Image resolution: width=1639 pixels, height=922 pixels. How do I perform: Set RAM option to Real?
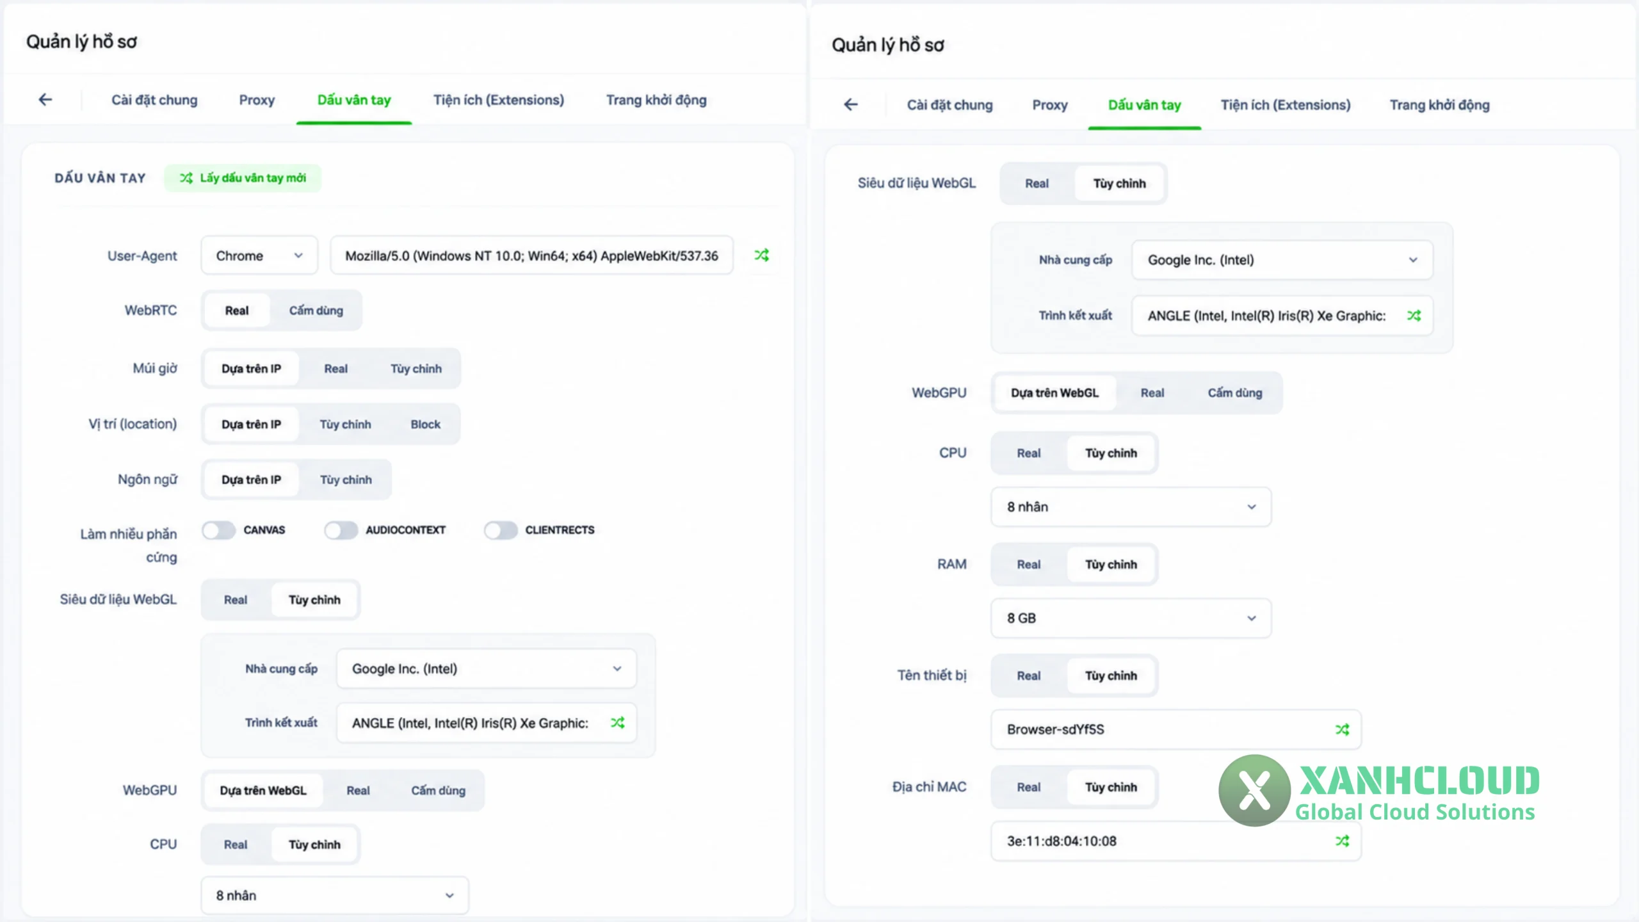click(1029, 564)
